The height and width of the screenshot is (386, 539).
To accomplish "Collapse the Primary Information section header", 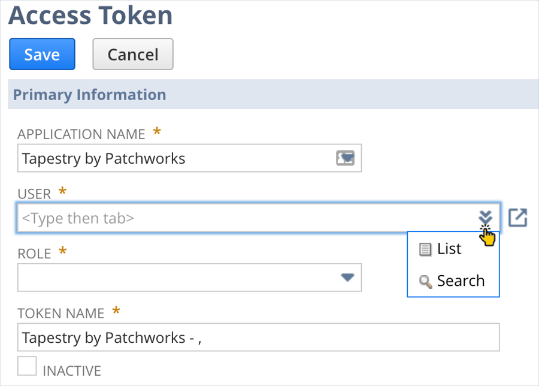I will pos(90,95).
